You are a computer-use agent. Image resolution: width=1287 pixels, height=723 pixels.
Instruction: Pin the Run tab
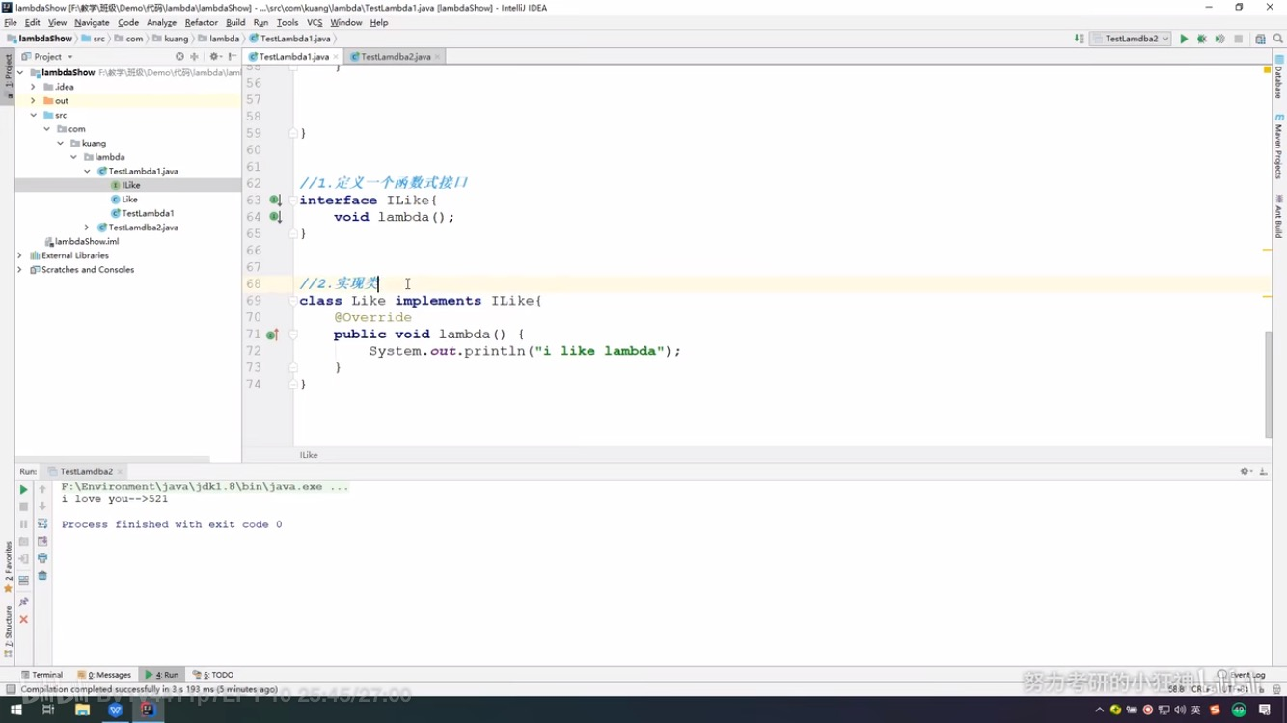[24, 602]
